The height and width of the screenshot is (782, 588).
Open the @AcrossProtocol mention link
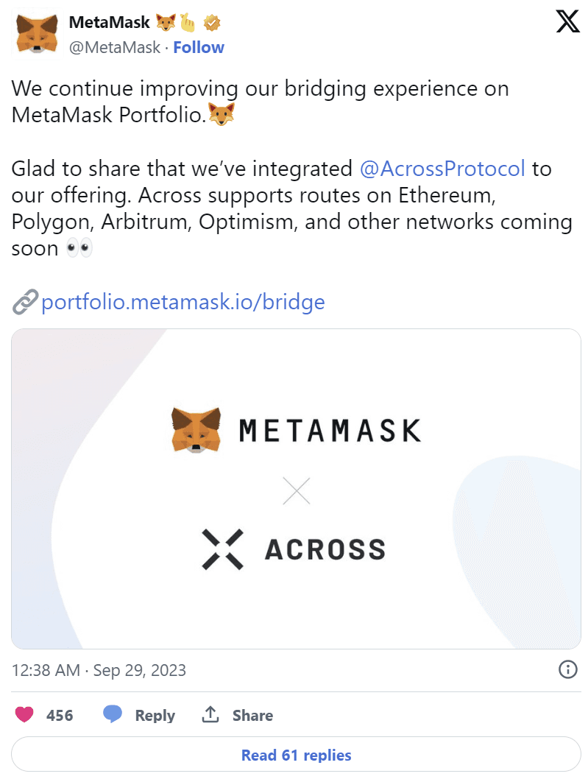(x=442, y=169)
